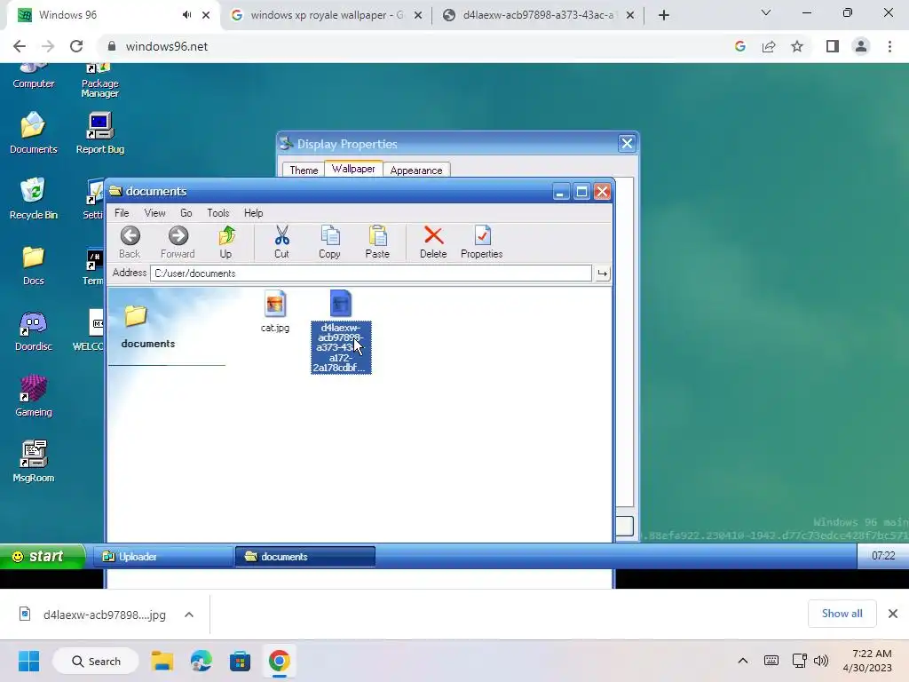Click the Chrome URL bar windows96.net
The image size is (909, 682).
[166, 46]
